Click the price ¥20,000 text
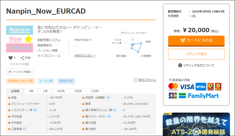 point(196,30)
